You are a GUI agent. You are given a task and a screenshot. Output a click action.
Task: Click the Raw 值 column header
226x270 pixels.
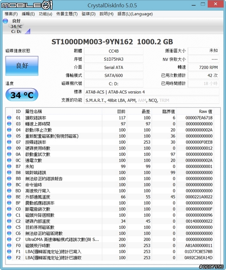pos(196,111)
